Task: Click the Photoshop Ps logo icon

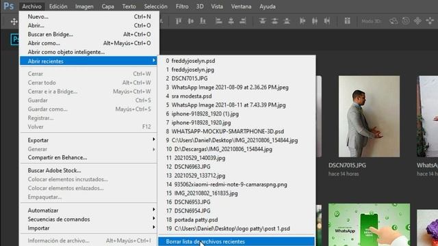Action: [9, 6]
